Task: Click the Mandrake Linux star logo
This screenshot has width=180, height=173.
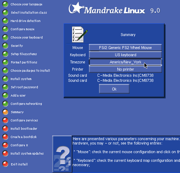Action: (76, 8)
